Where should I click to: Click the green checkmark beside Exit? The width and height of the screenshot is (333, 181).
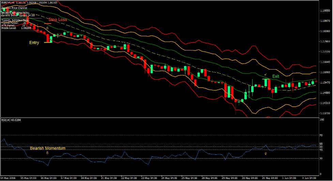click(266, 74)
